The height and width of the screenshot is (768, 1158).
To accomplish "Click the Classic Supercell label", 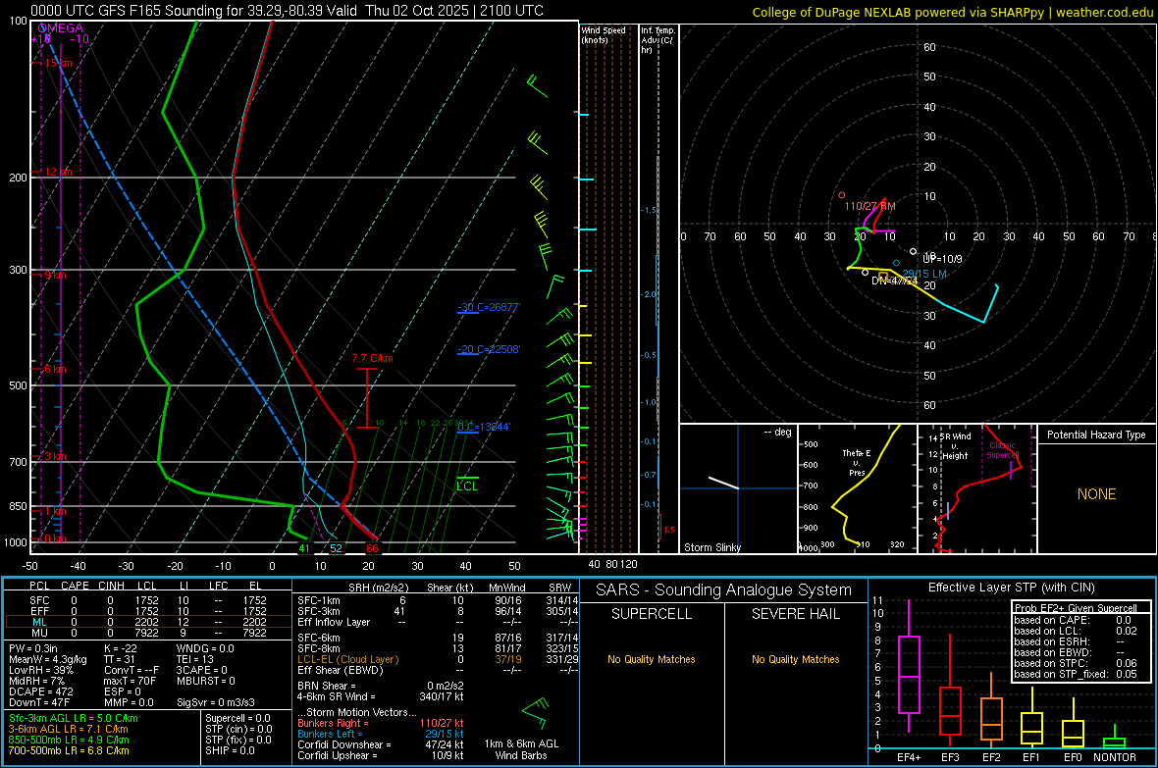I will click(x=1002, y=450).
